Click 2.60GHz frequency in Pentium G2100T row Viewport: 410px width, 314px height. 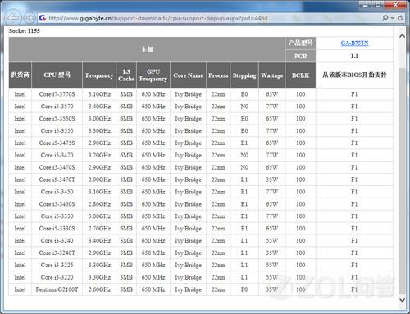[x=99, y=289]
